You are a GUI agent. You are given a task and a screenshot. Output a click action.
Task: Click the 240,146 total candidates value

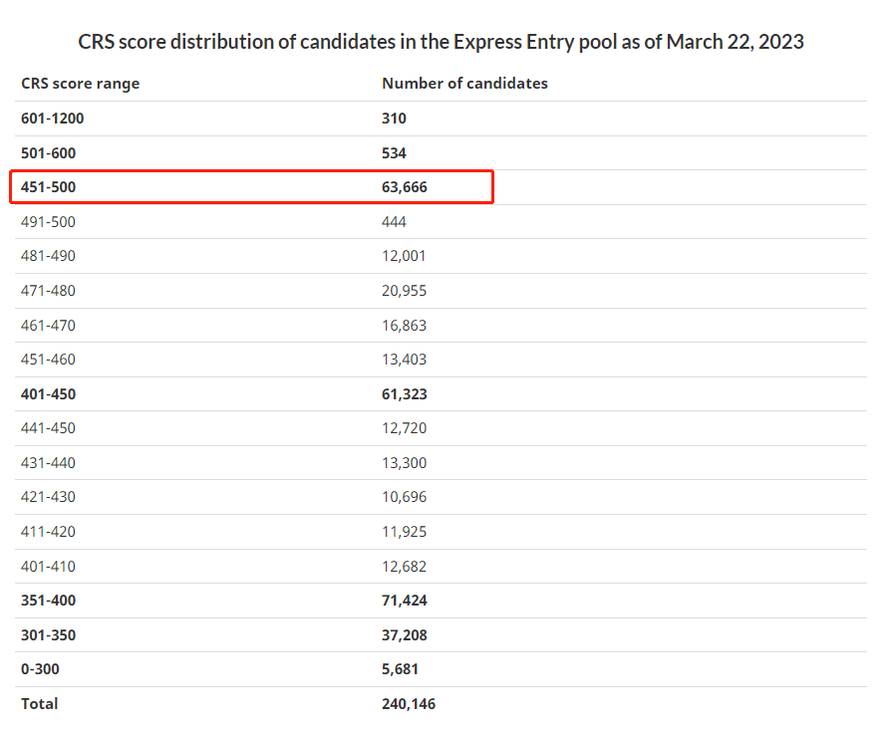click(x=409, y=704)
